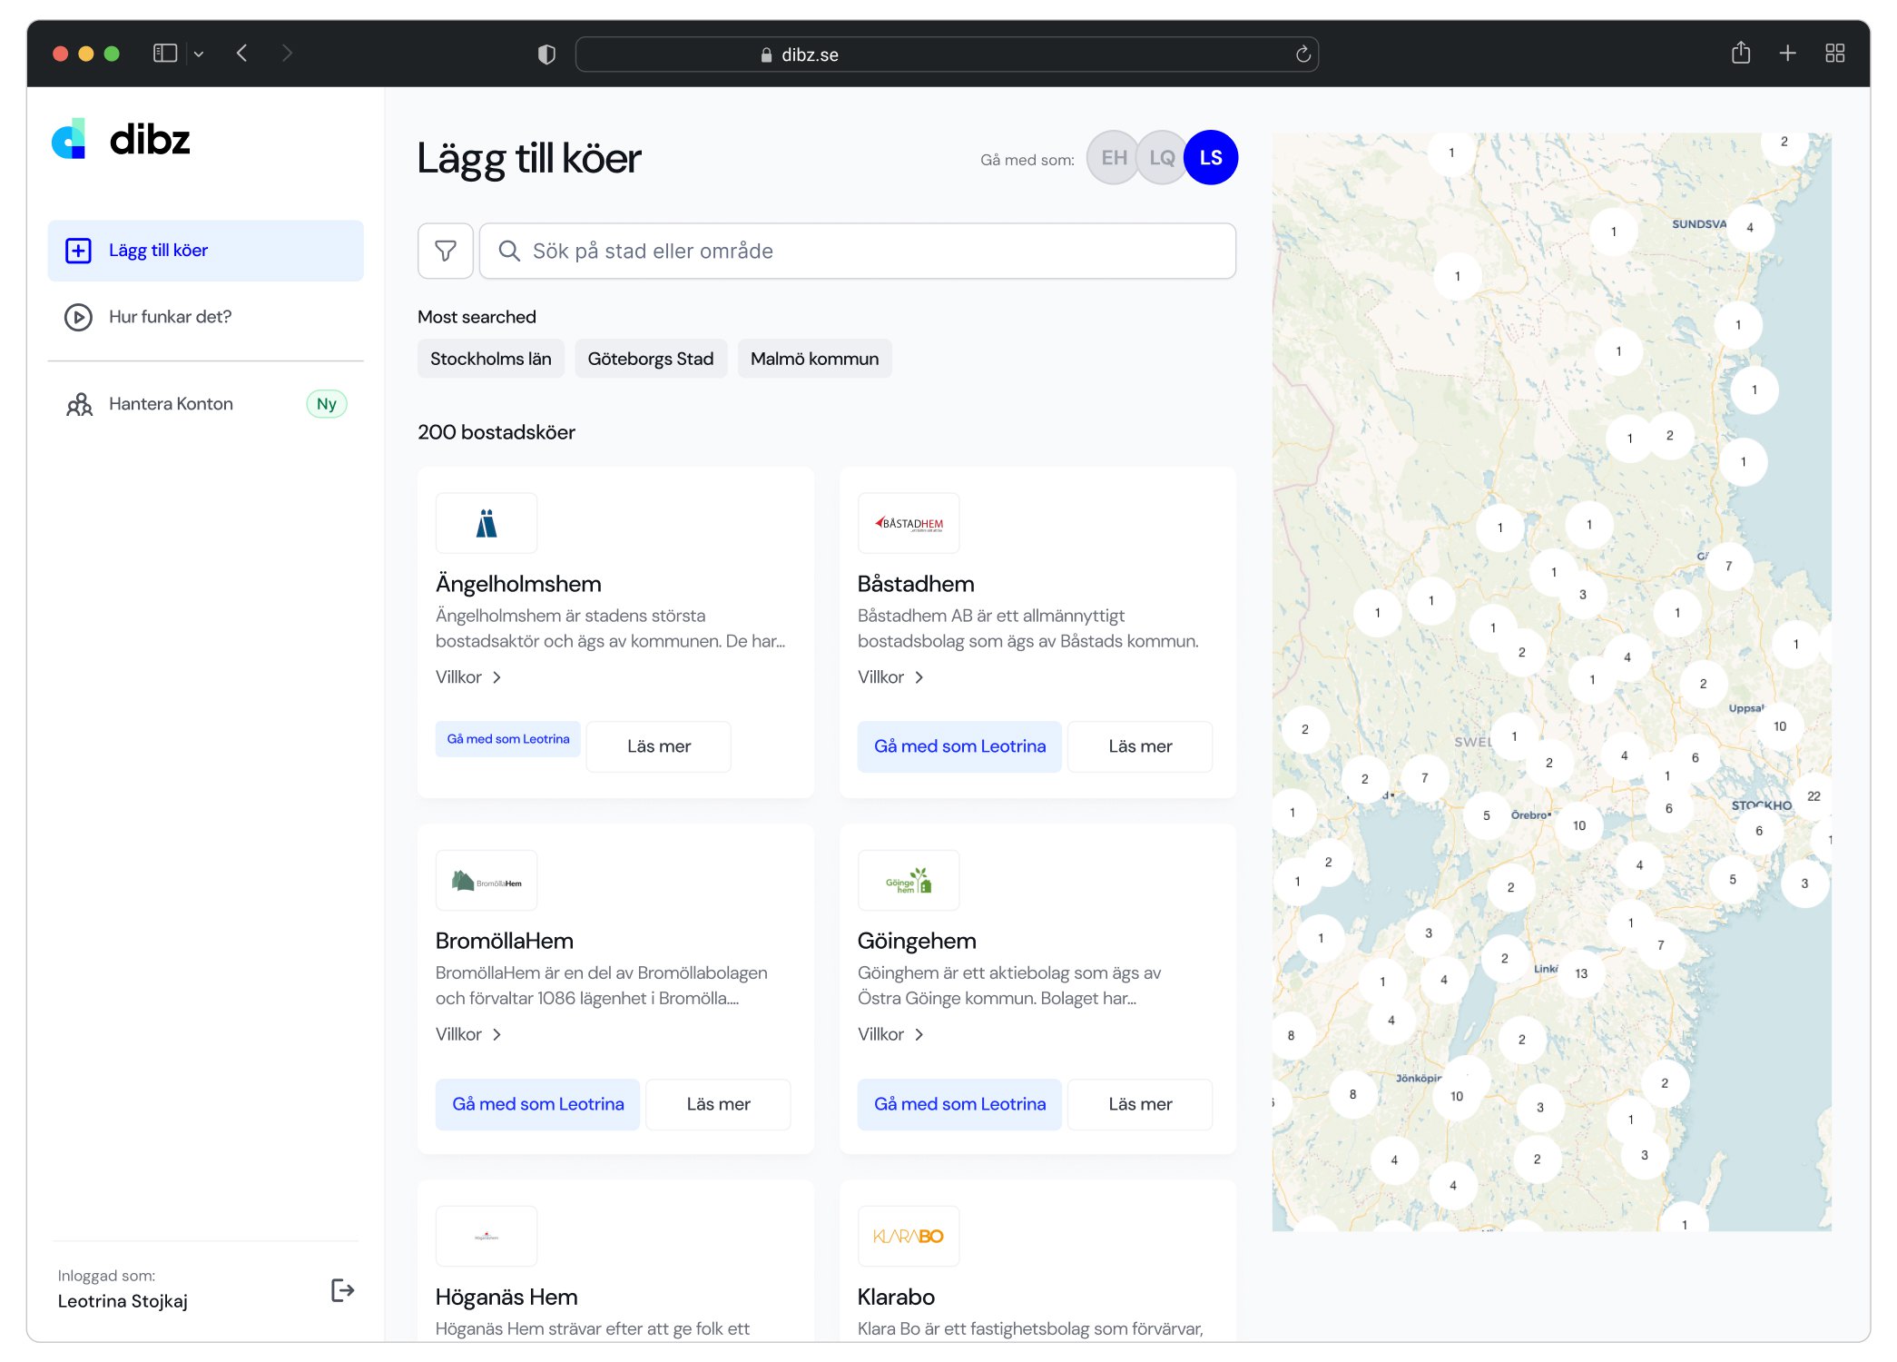Show the tab overview grid icon

1835,54
